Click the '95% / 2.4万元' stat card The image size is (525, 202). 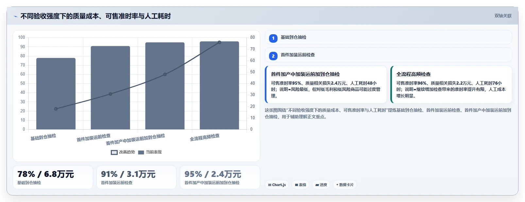click(x=220, y=177)
